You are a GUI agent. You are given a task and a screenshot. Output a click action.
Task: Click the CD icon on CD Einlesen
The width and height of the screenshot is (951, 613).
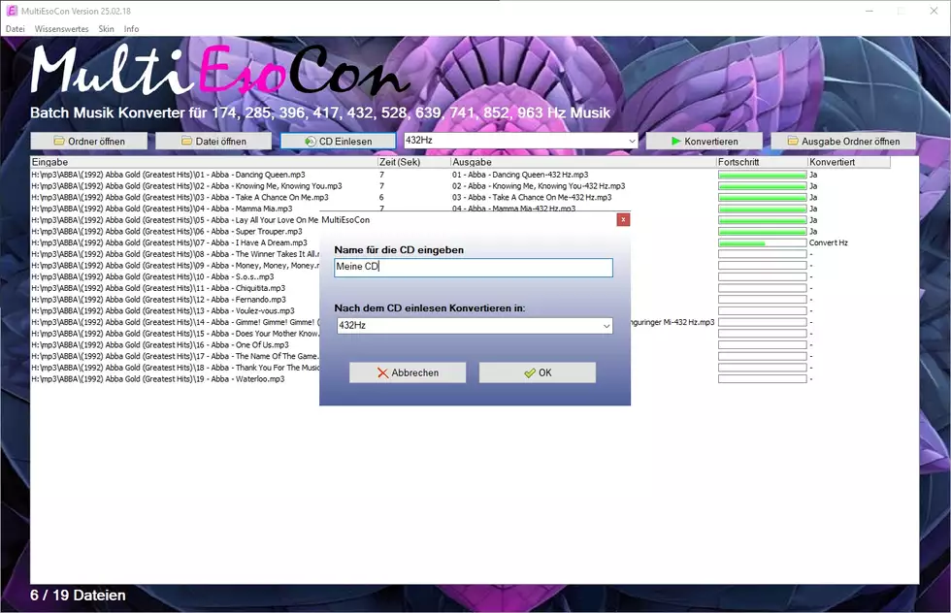310,142
